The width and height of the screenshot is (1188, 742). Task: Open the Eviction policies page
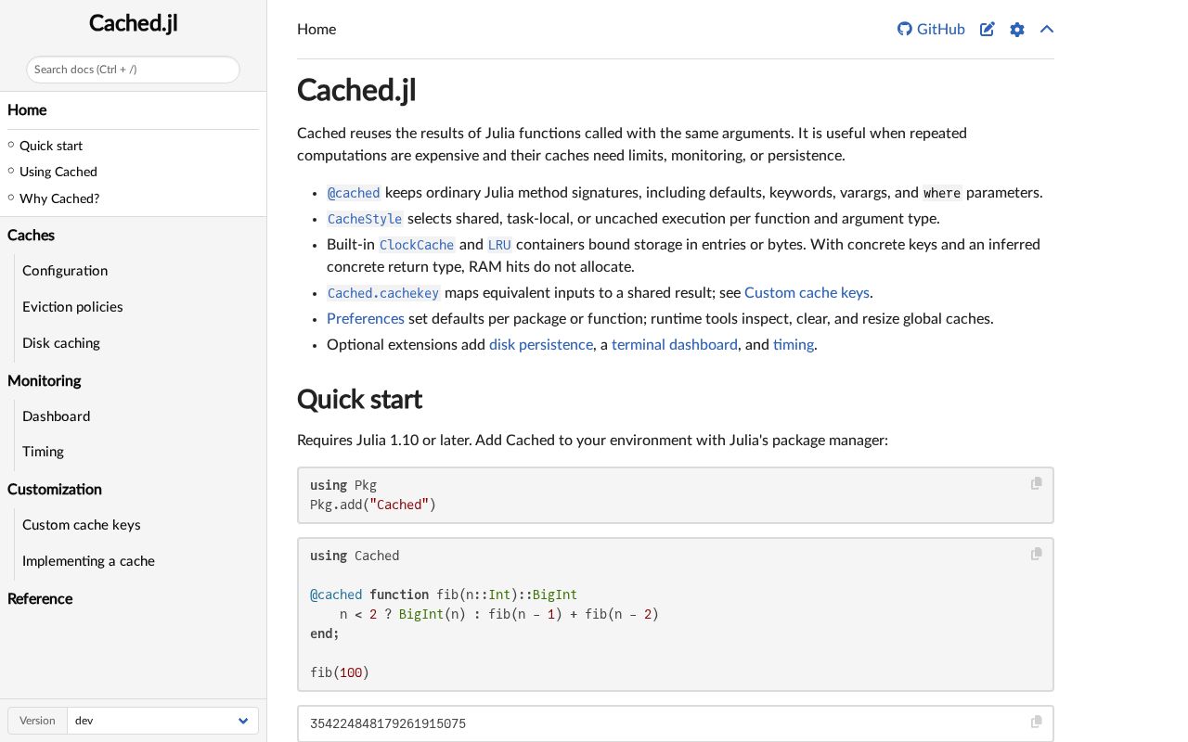[72, 307]
